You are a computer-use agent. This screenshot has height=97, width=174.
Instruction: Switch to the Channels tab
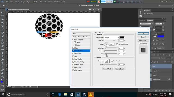tap(156, 52)
